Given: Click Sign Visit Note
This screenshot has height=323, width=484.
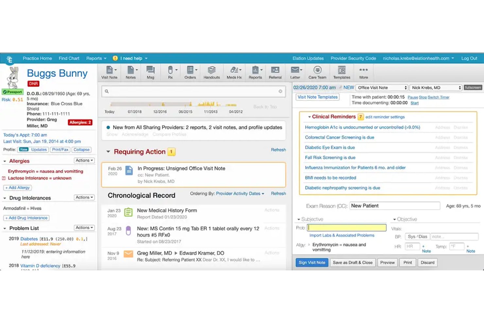Looking at the screenshot, I should pos(312,262).
